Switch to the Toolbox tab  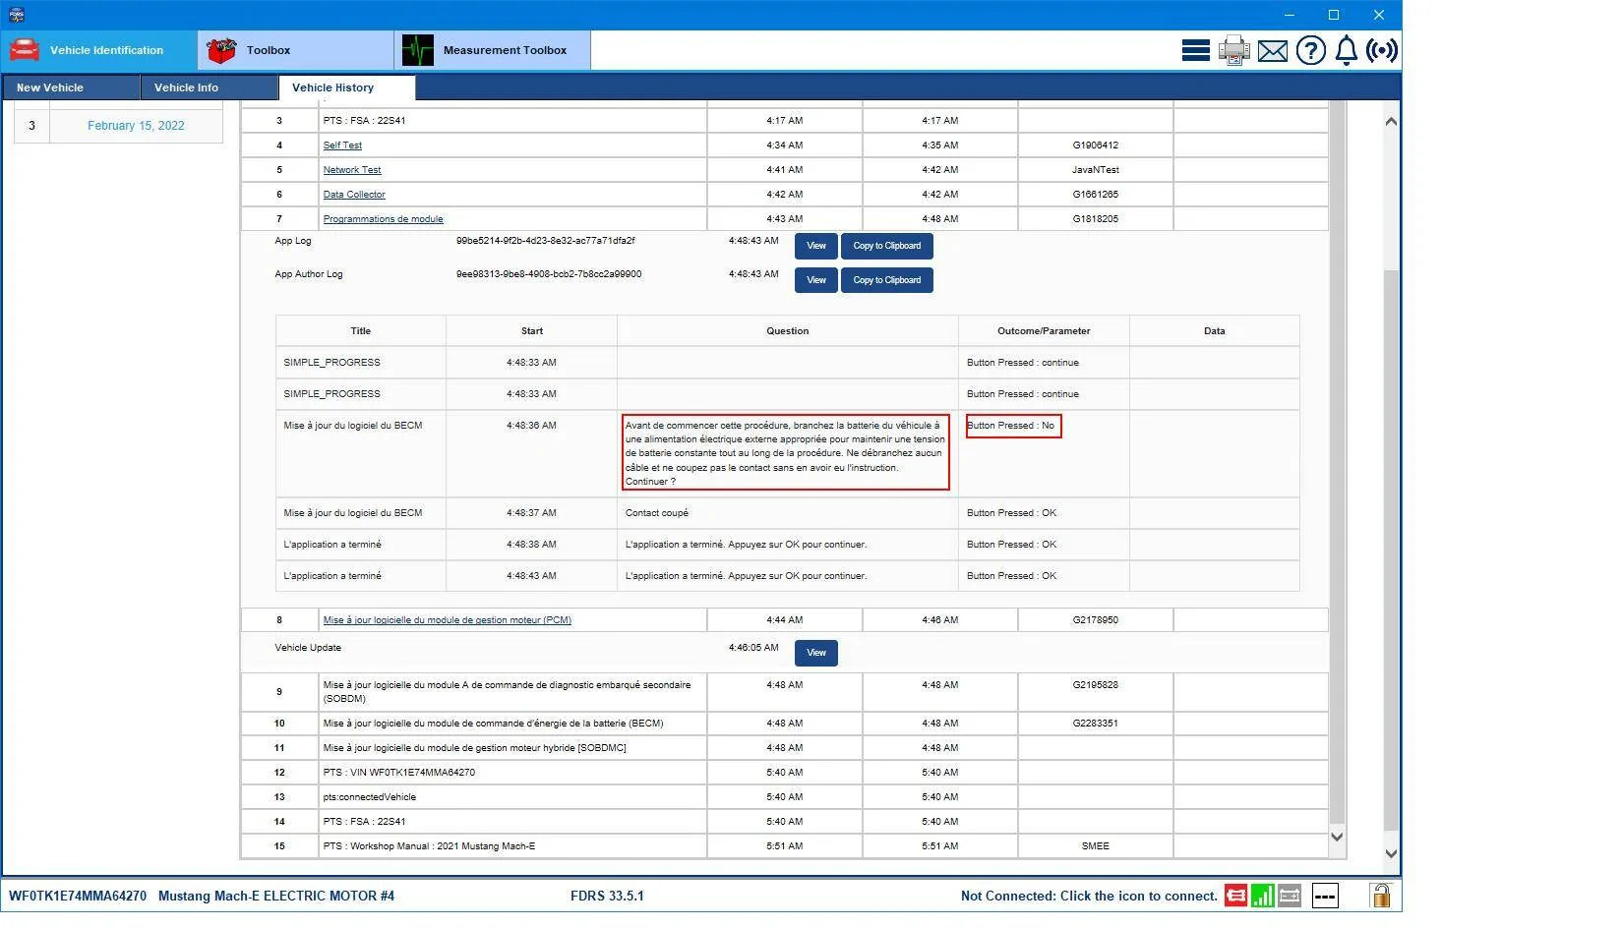coord(295,50)
